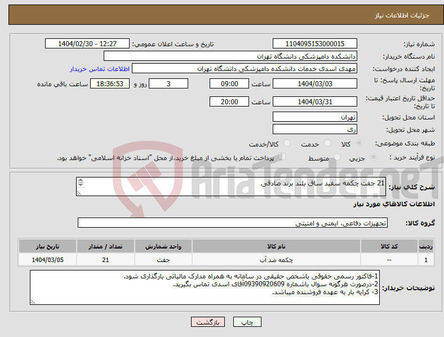Click need date cell 1404/03/05
Viewport: 444px width, 337px height.
47,259
